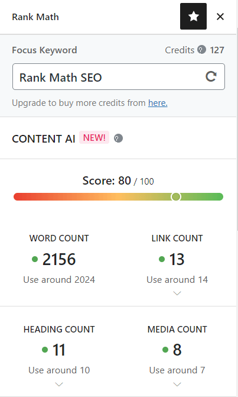This screenshot has height=397, width=238.
Task: Click the 'Use around 7' text
Action: pyautogui.click(x=177, y=370)
